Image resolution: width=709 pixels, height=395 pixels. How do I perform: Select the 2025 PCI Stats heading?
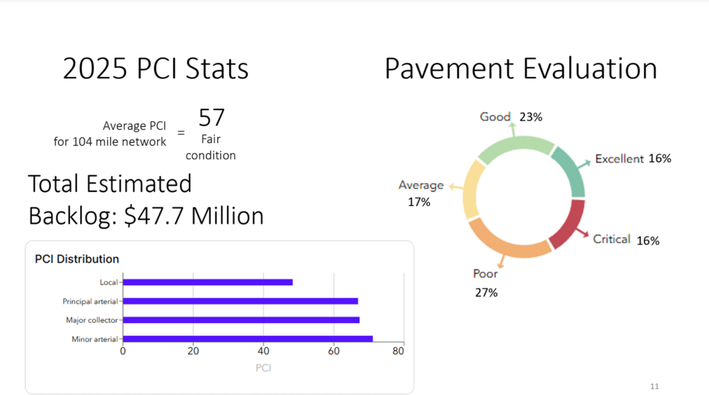(155, 70)
